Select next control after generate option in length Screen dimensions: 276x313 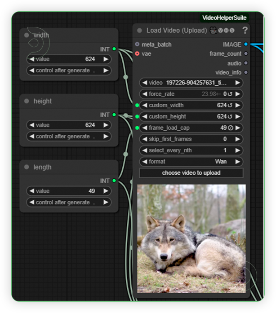tap(106, 202)
